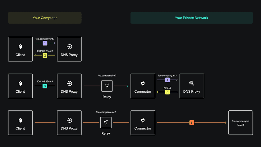The width and height of the screenshot is (261, 147).
Task: Click the teal step 3 badge
Action: (45, 86)
